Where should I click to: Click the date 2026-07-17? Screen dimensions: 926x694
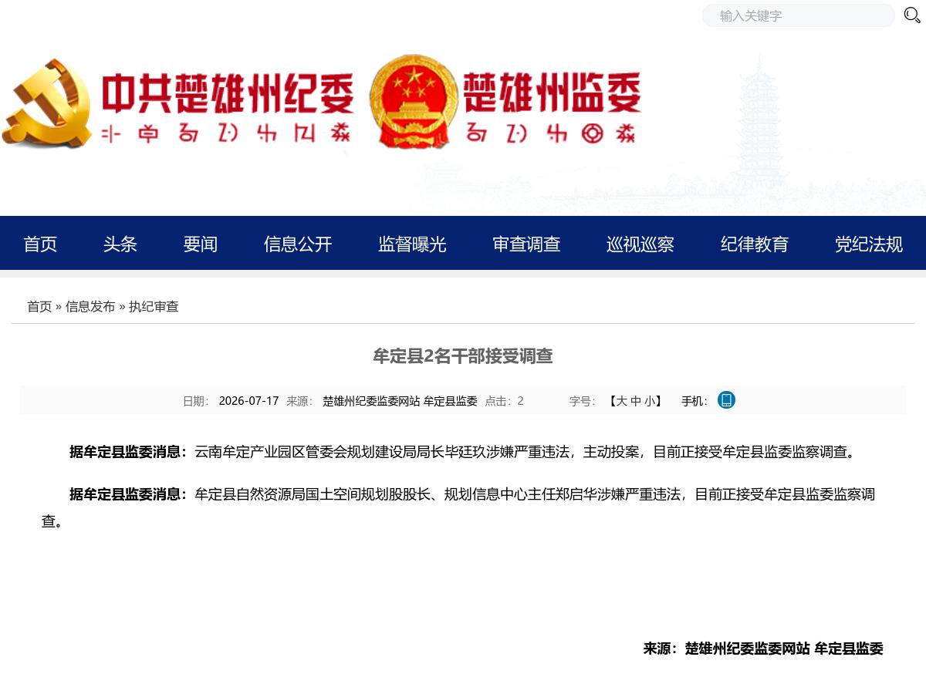(248, 401)
